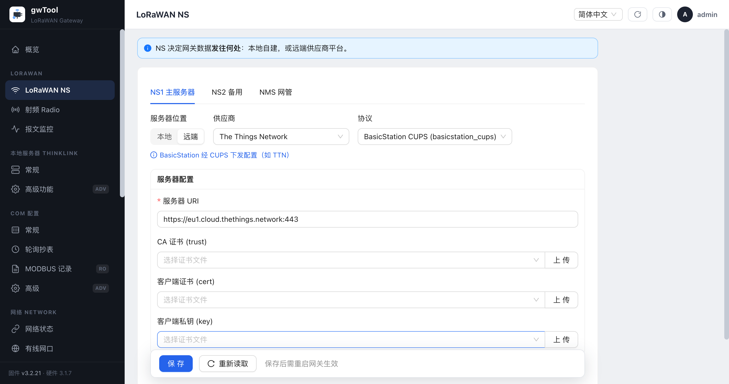Click the sidebar scrollbar
The width and height of the screenshot is (729, 384).
[122, 113]
